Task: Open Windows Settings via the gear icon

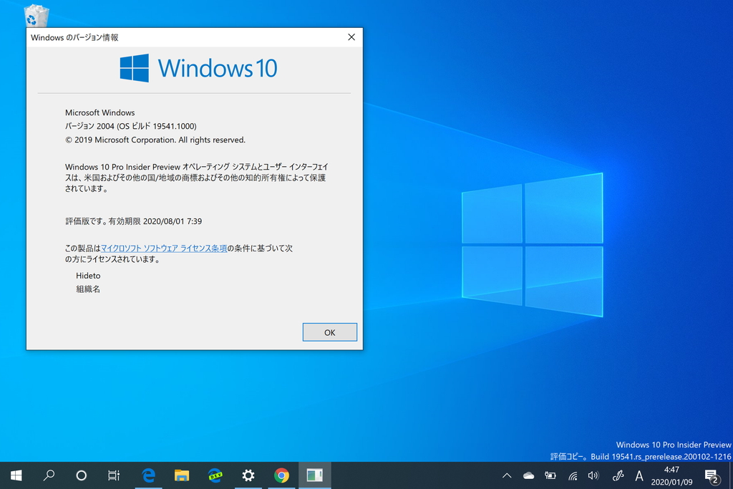Action: (x=248, y=475)
